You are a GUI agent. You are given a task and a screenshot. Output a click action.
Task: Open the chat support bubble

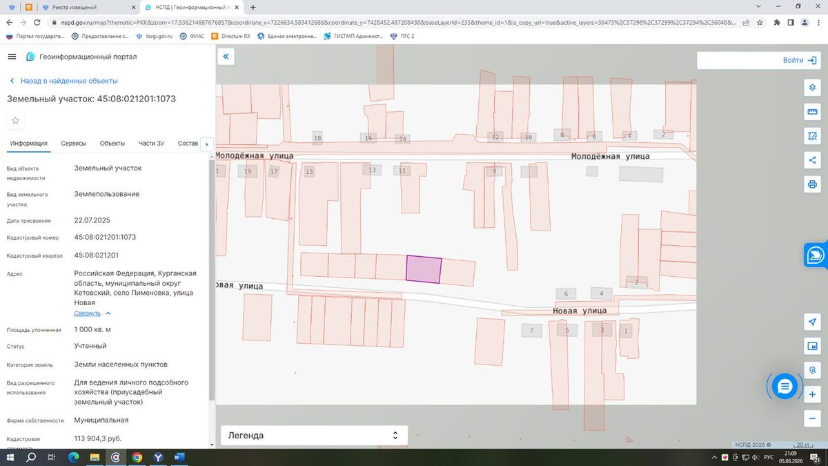pos(785,387)
